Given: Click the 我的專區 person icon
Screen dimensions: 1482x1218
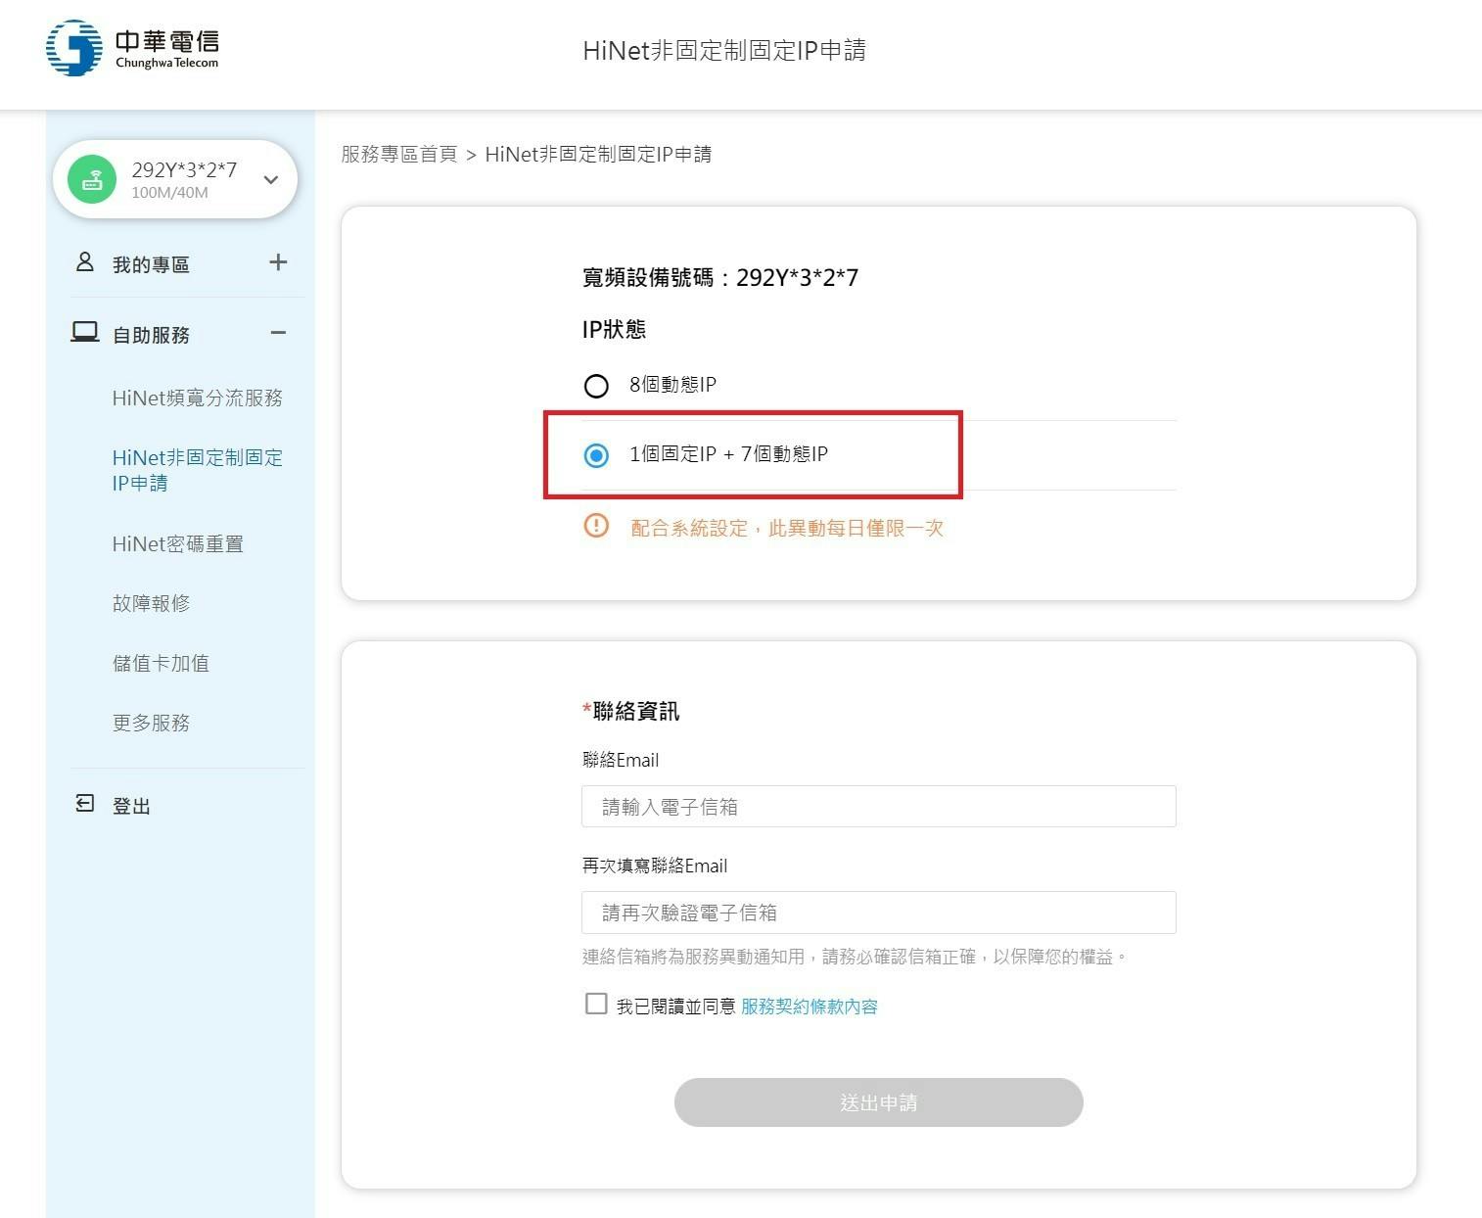Looking at the screenshot, I should click(85, 262).
